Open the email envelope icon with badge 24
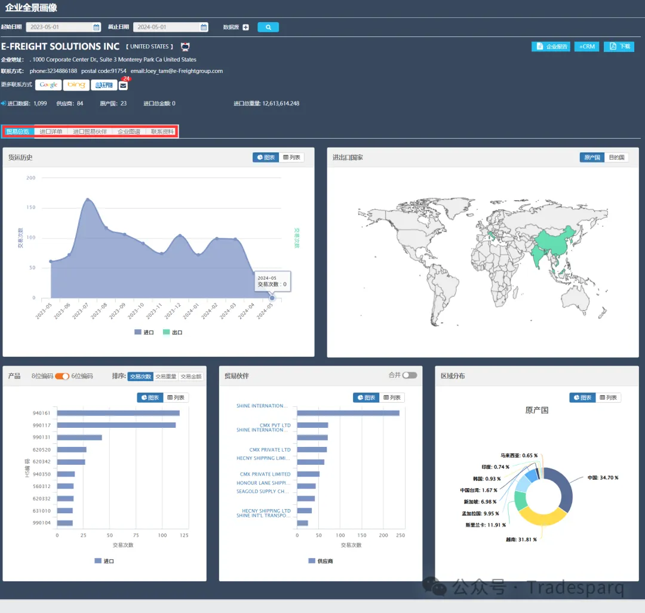Viewport: 645px width, 613px height. pyautogui.click(x=123, y=85)
